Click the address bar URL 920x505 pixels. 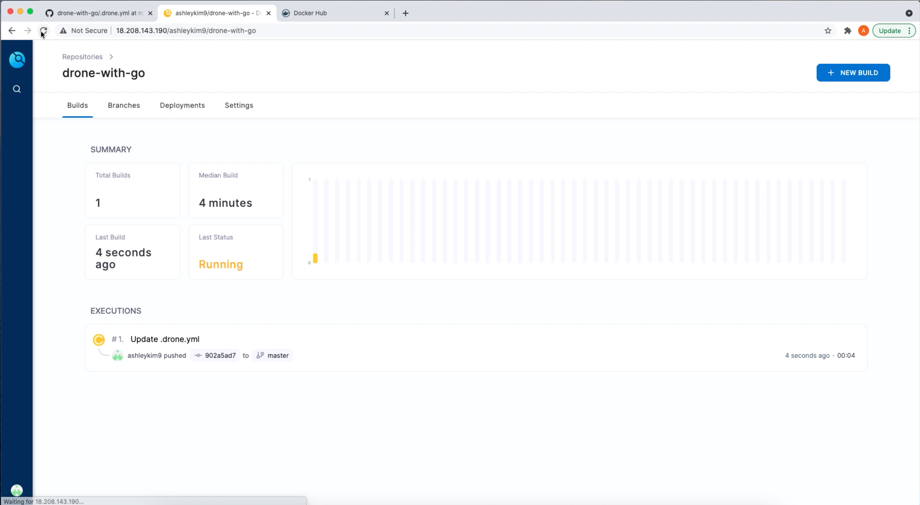tap(186, 31)
